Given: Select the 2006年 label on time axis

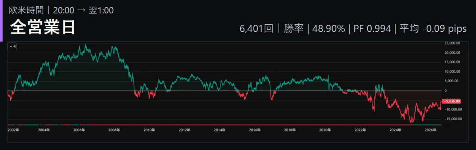Looking at the screenshot, I should coord(79,129).
